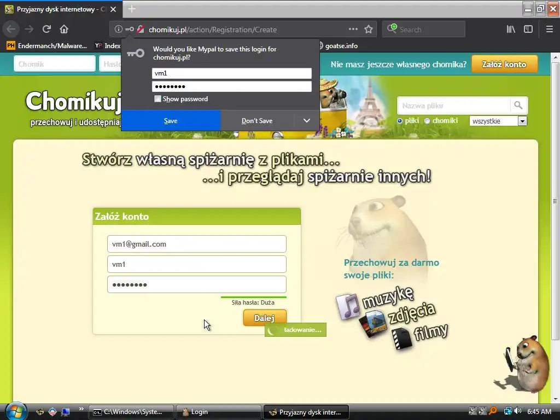560x420 pixels.
Task: Expand Don't Save options arrow
Action: pyautogui.click(x=306, y=121)
